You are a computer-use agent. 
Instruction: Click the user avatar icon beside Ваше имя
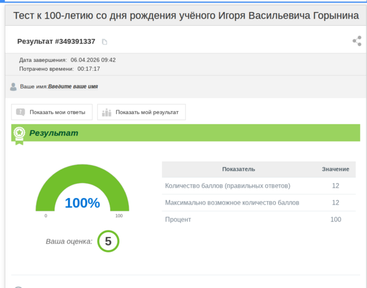[x=13, y=87]
